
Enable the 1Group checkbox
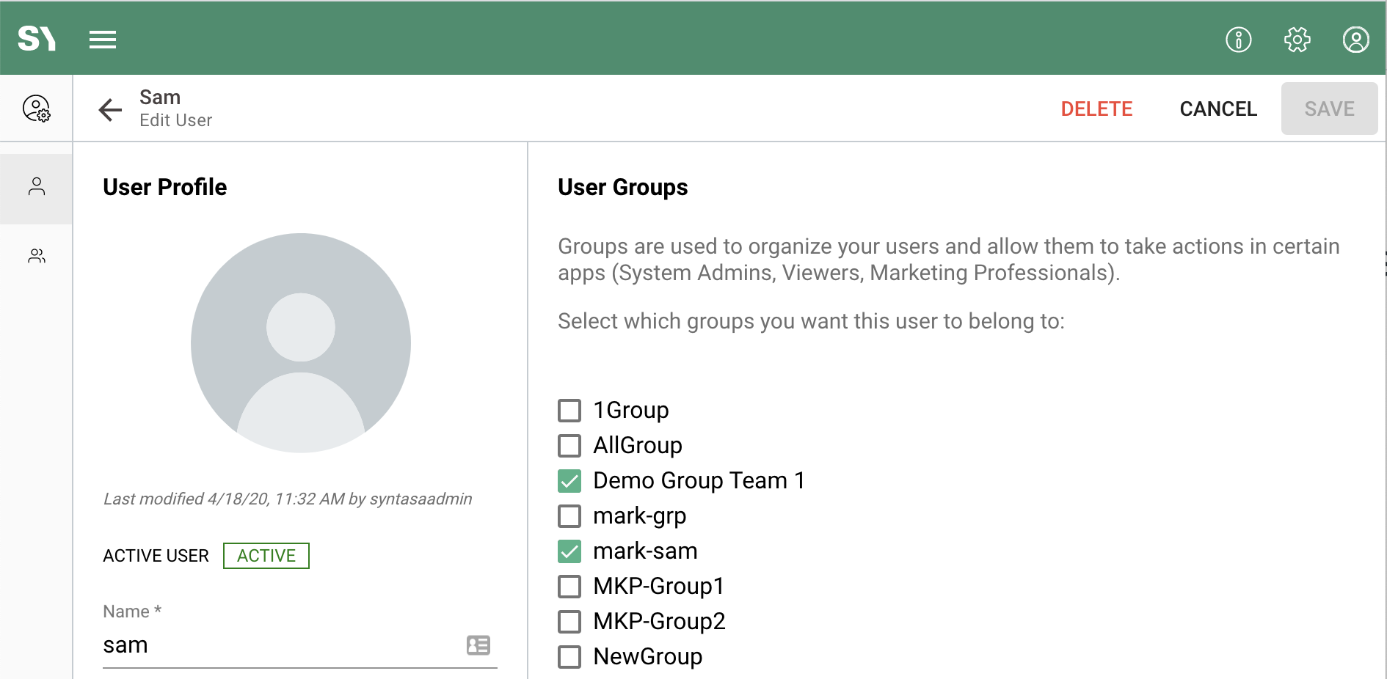[569, 411]
